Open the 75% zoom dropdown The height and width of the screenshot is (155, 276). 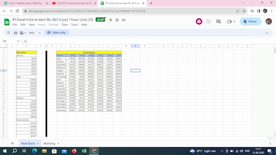pos(34,33)
